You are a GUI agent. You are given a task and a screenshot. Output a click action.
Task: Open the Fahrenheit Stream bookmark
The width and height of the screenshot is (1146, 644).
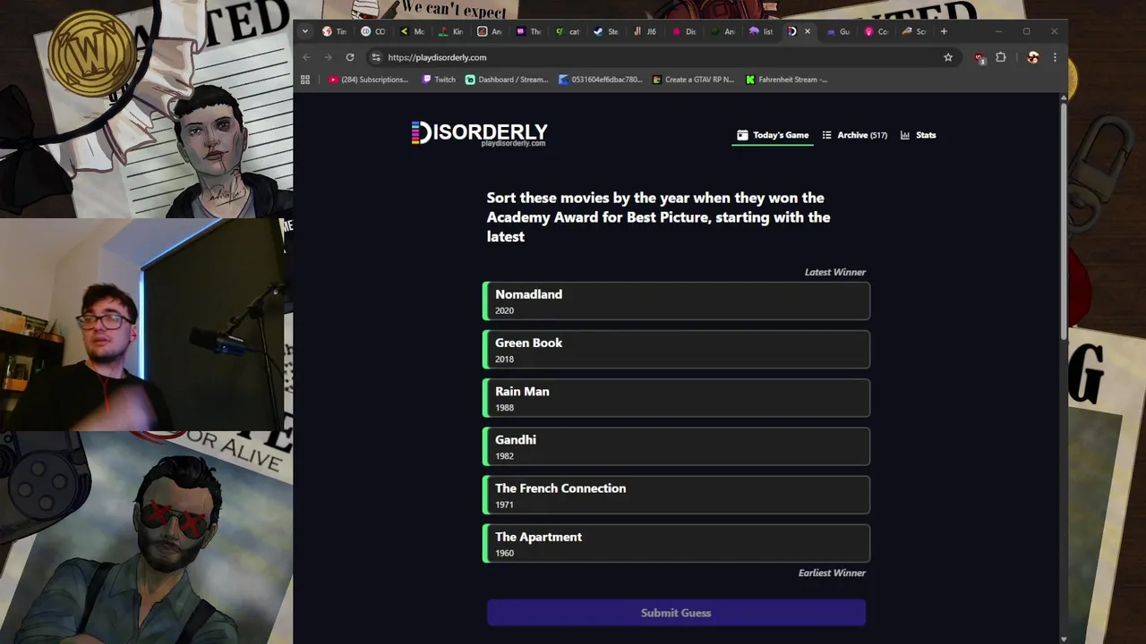click(787, 80)
